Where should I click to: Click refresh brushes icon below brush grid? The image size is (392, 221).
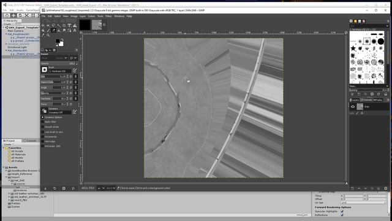(x=379, y=94)
